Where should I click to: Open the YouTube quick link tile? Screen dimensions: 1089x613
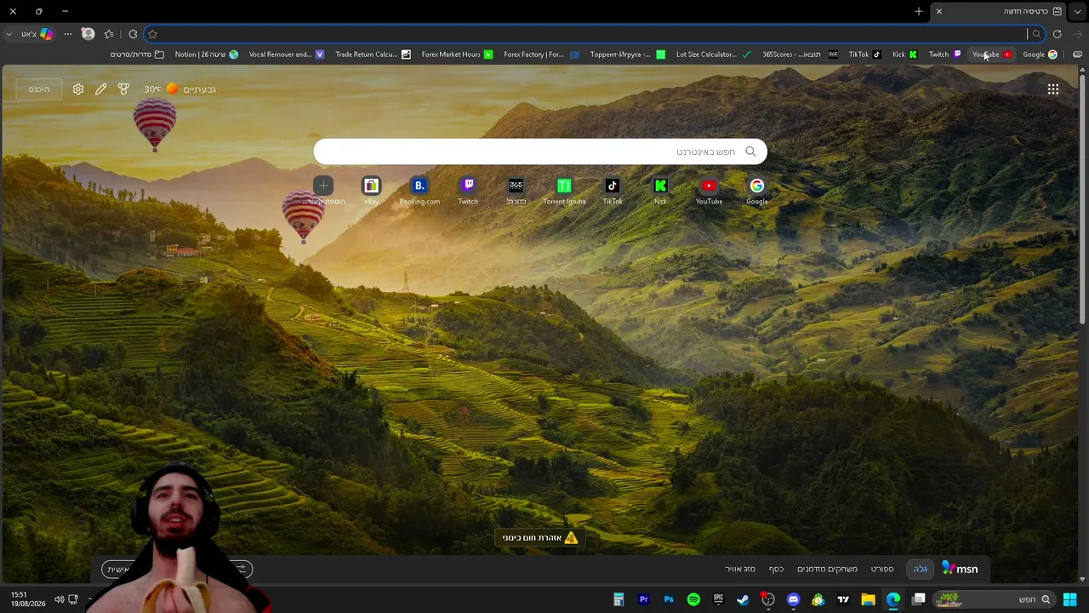click(x=709, y=192)
